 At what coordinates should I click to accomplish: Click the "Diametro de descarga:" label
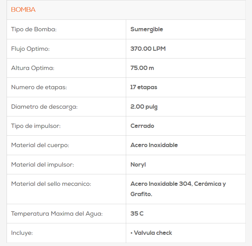(44, 107)
